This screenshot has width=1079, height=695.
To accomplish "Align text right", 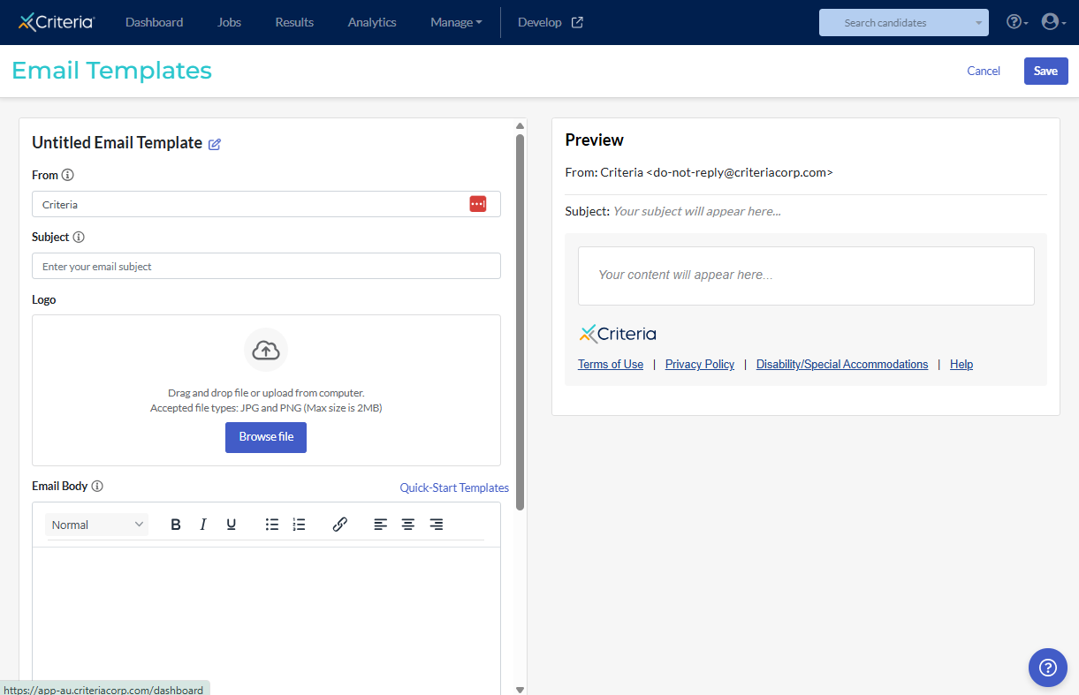I will coord(437,525).
